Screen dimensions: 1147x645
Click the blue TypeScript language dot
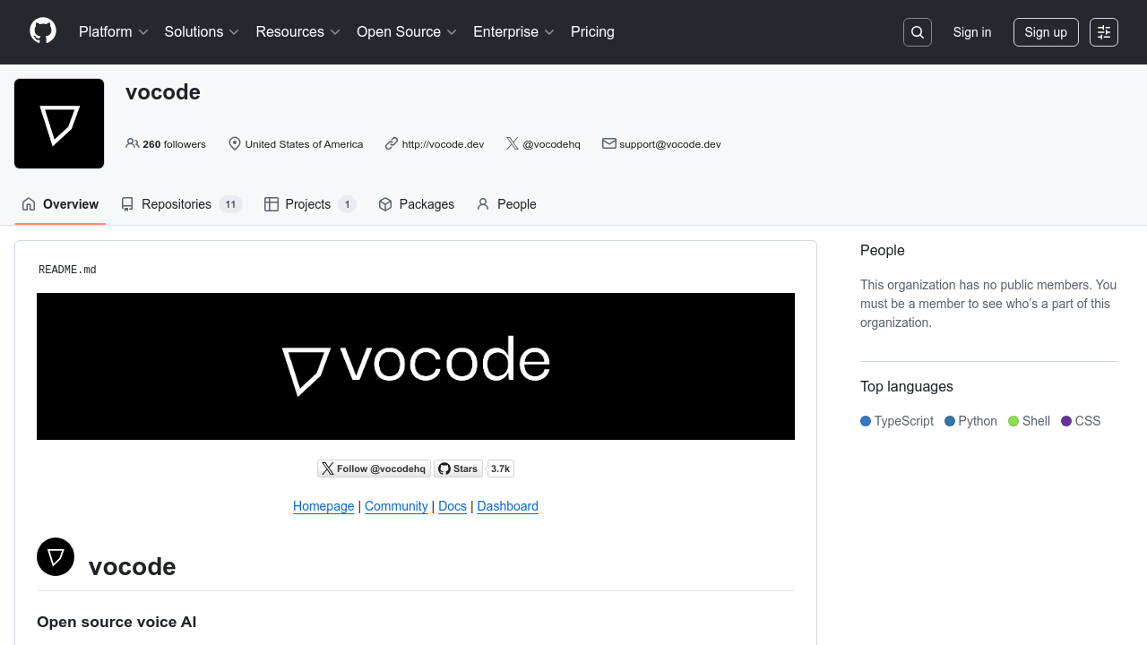[866, 421]
